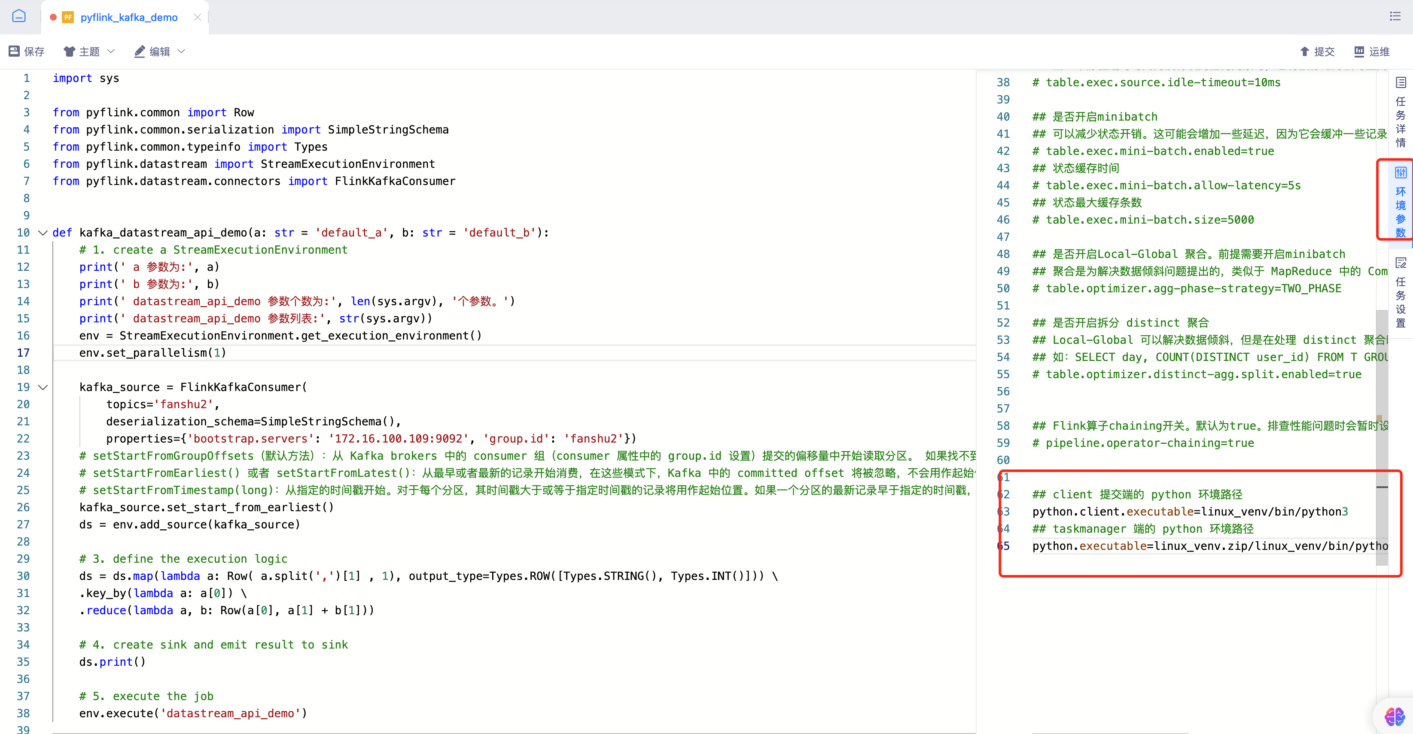
Task: Click 'ds = env.add_source(kafka_source)' line
Action: coord(190,525)
